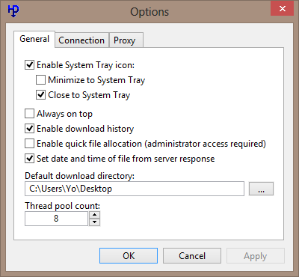
Task: Click the default download directory field
Action: [x=135, y=189]
